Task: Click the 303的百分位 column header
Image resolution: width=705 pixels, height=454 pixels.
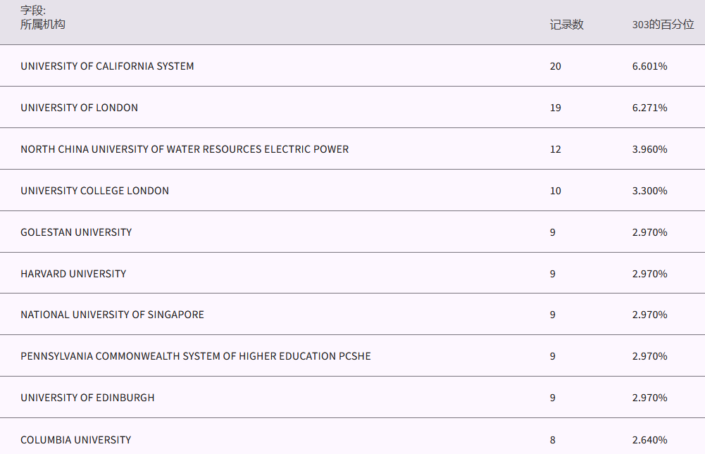Action: [663, 25]
